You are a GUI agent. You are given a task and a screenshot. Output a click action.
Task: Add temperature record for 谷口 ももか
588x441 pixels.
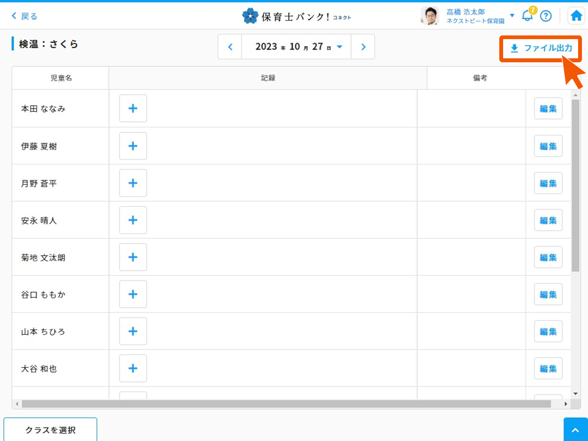[x=133, y=294]
